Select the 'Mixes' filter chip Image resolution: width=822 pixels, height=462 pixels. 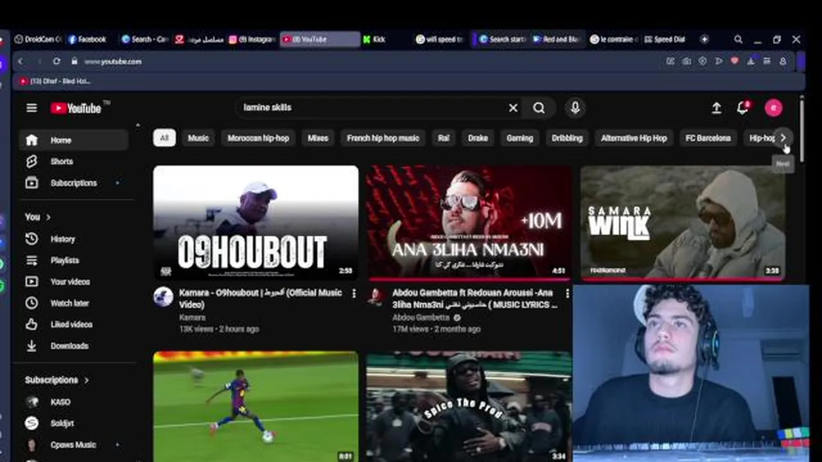[318, 138]
